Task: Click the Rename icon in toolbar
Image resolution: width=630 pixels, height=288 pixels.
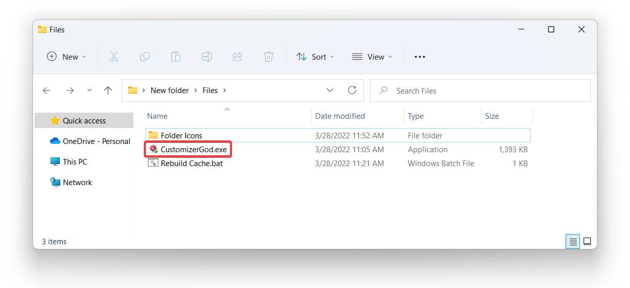Action: [x=207, y=57]
